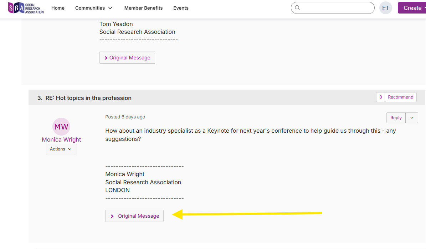Click the 'Monica Wright' name in the signature block
Image resolution: width=426 pixels, height=249 pixels.
point(125,174)
